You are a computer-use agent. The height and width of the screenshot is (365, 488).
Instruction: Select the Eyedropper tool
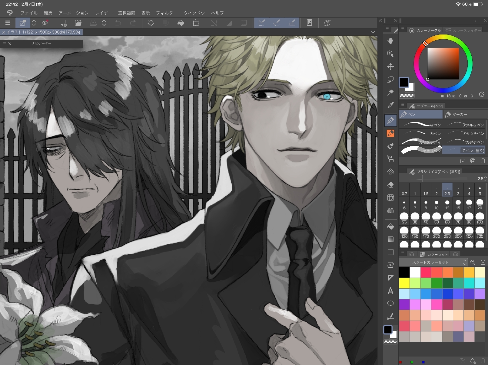coord(390,105)
